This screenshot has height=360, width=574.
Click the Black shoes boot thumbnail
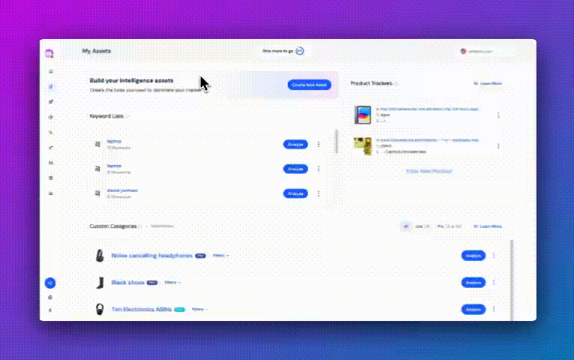click(100, 282)
